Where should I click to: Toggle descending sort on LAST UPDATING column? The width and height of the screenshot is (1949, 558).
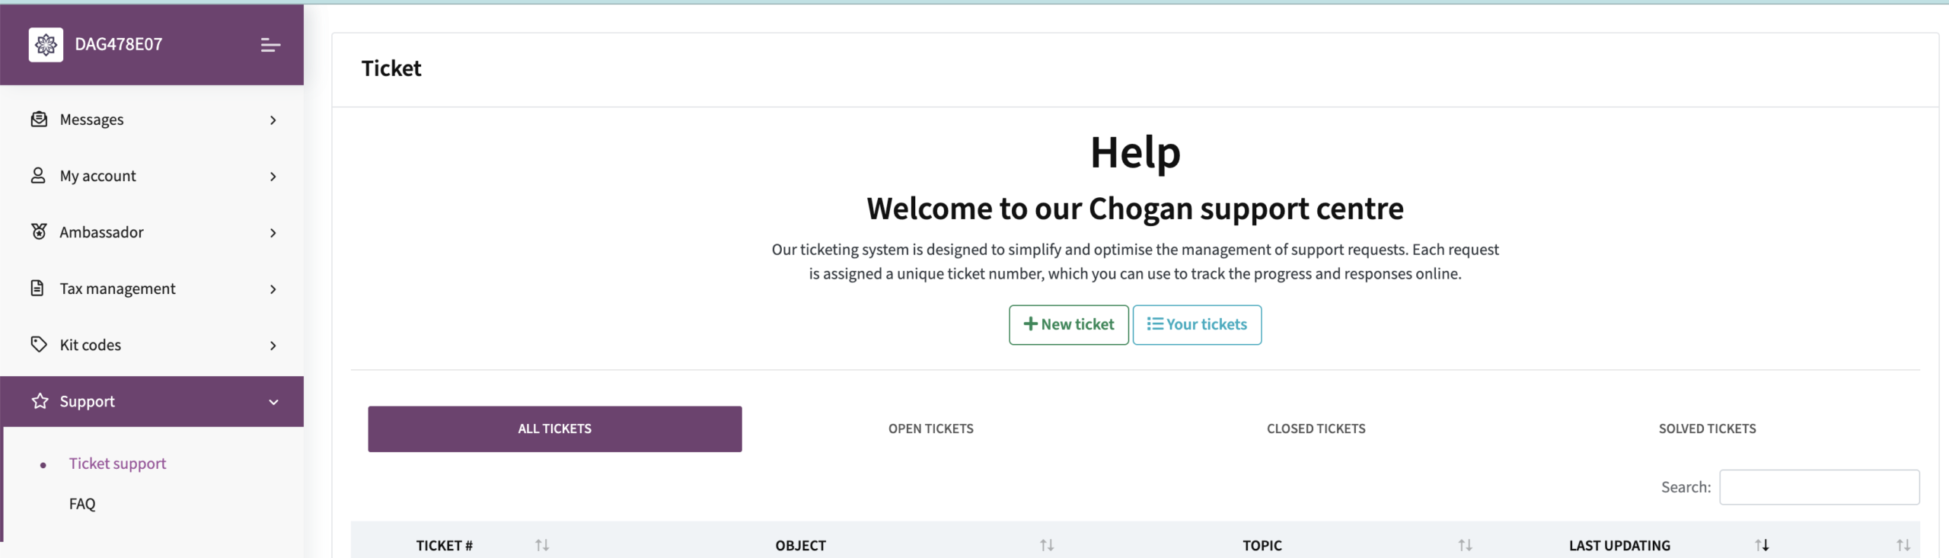[x=1762, y=544]
